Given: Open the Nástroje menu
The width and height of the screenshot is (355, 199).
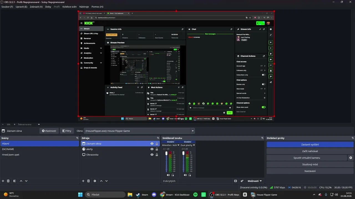Looking at the screenshot, I should pos(84,7).
